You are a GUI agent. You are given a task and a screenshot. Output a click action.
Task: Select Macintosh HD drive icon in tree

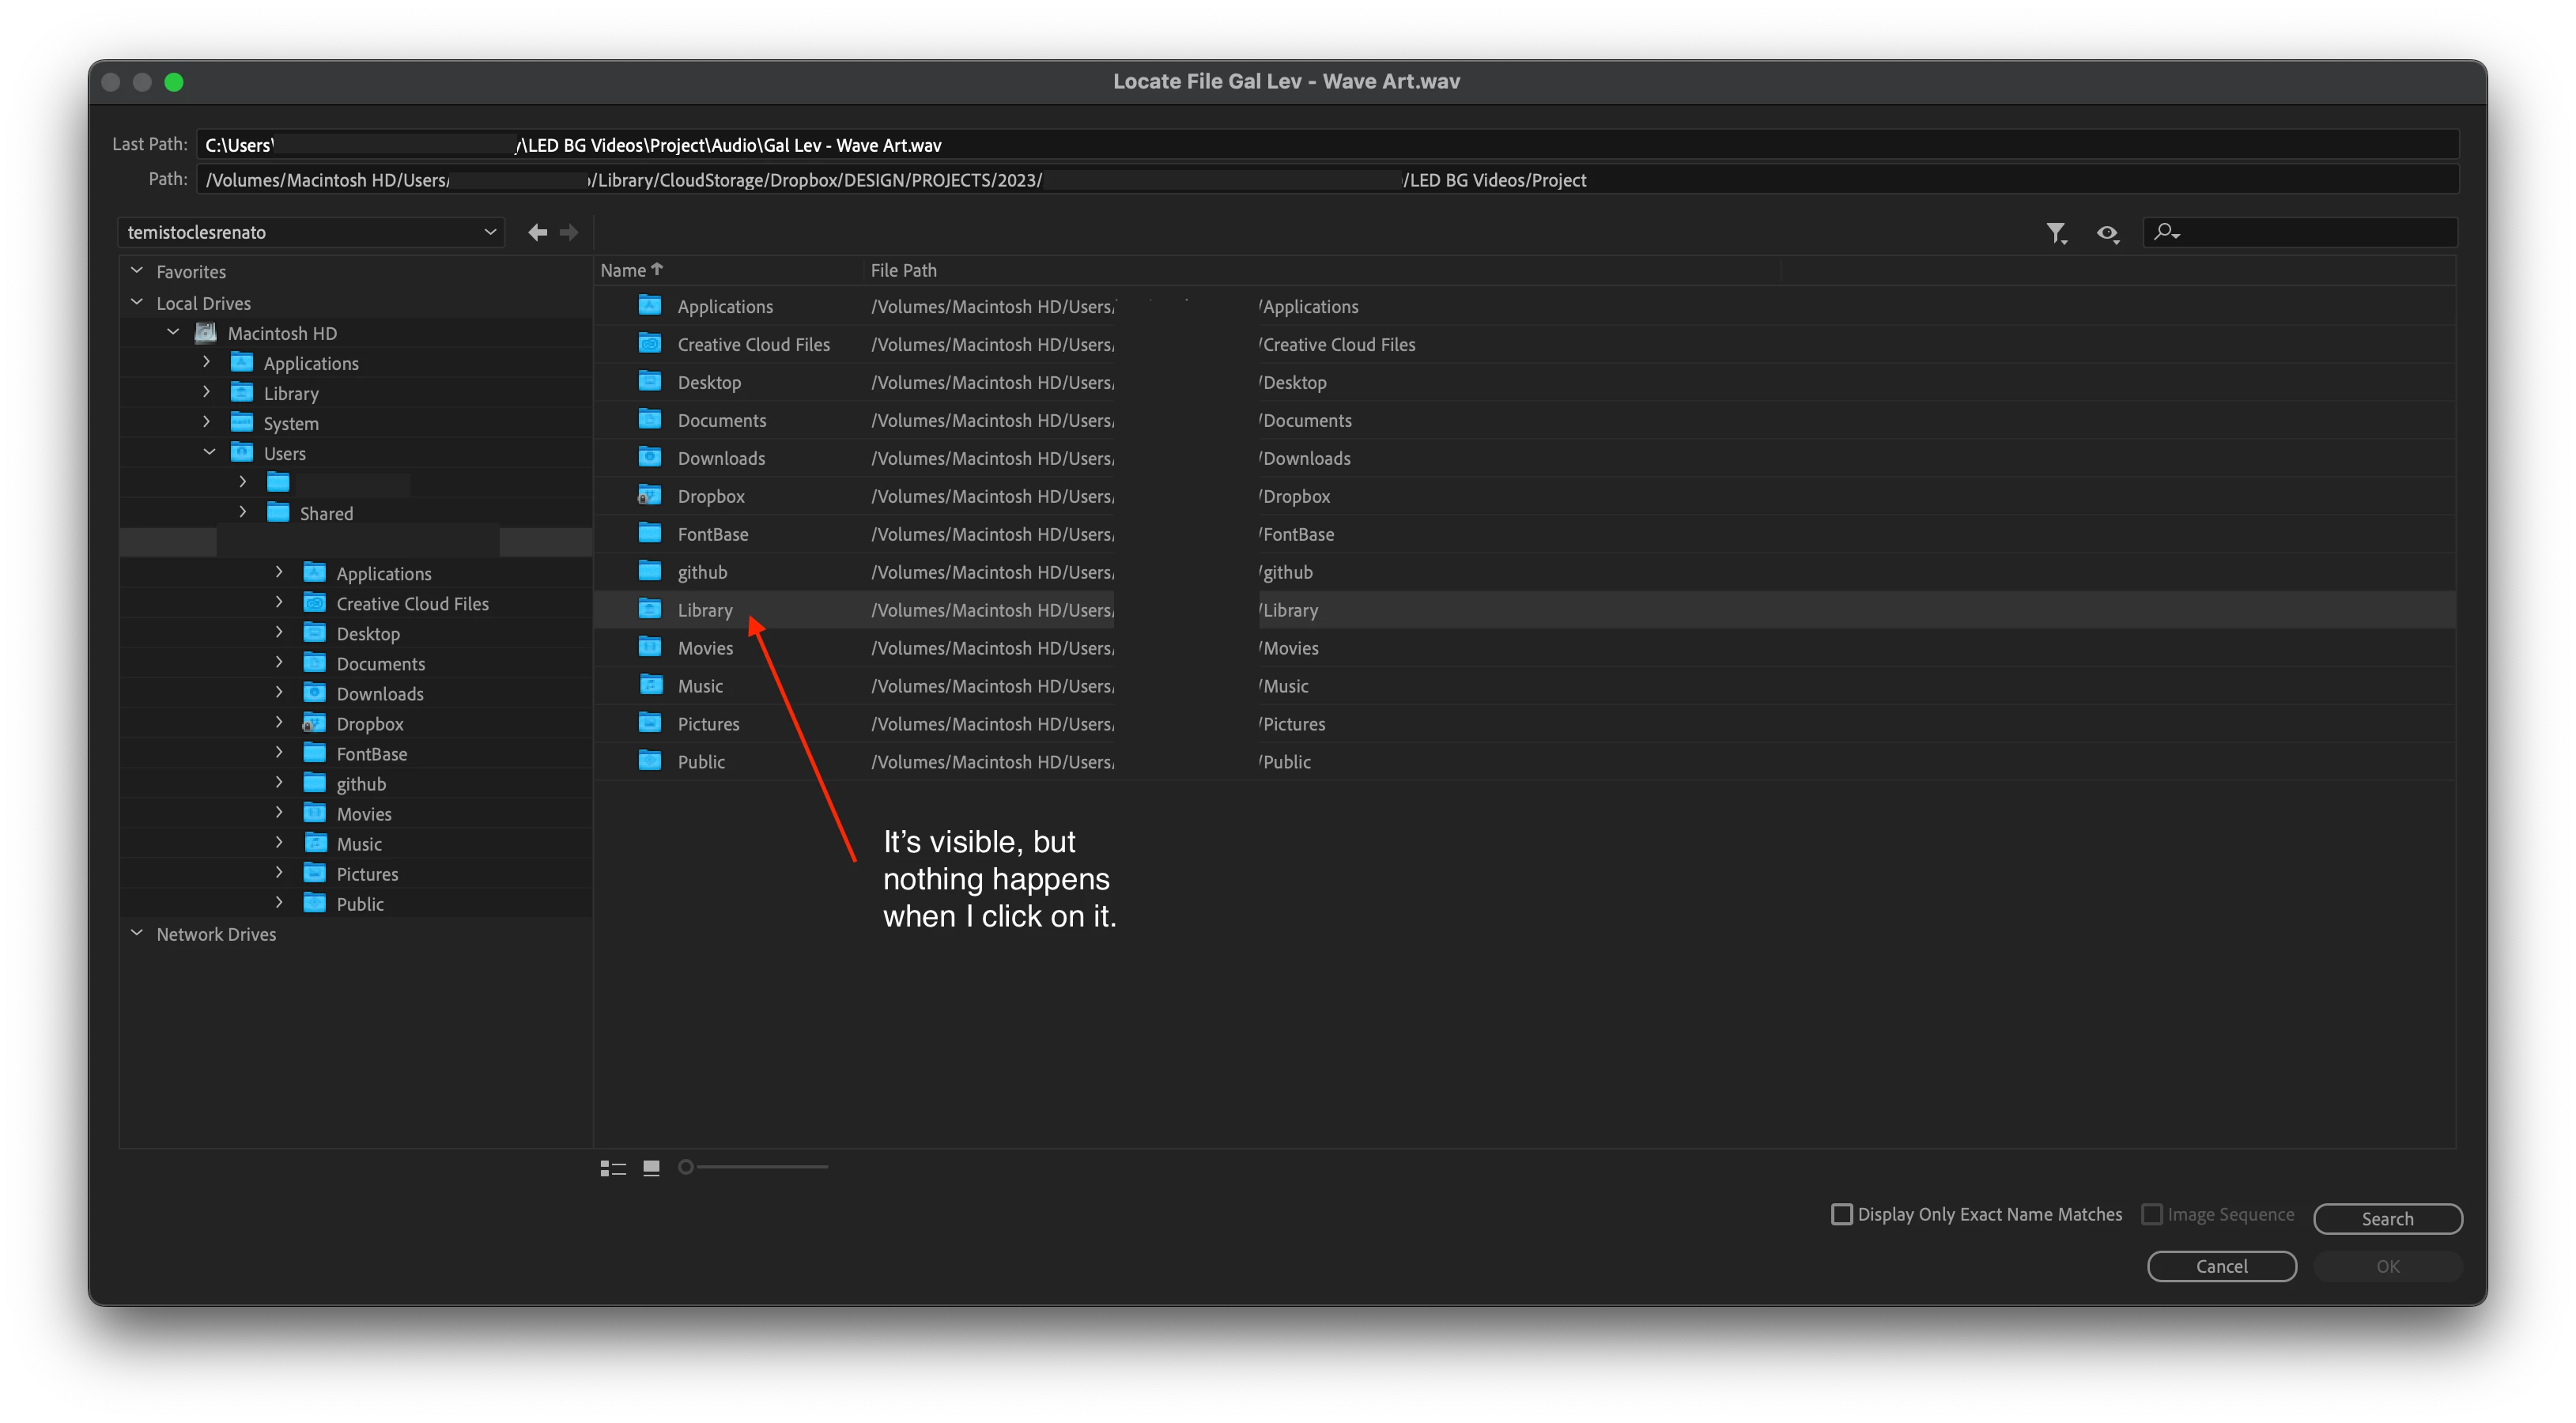point(206,333)
